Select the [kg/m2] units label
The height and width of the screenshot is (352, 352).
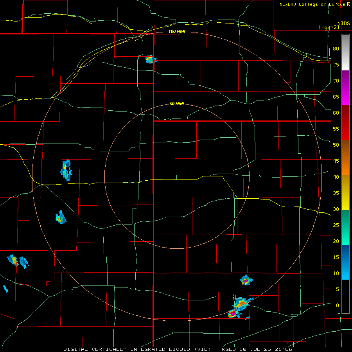pos(329,27)
